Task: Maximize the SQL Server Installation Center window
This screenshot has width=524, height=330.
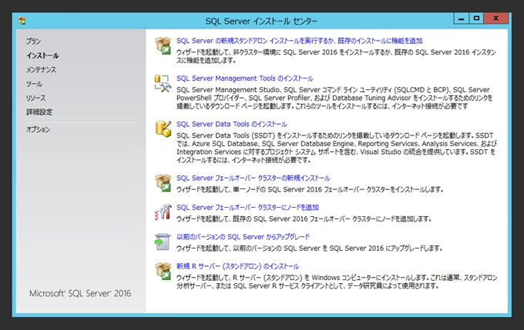Action: tap(476, 18)
